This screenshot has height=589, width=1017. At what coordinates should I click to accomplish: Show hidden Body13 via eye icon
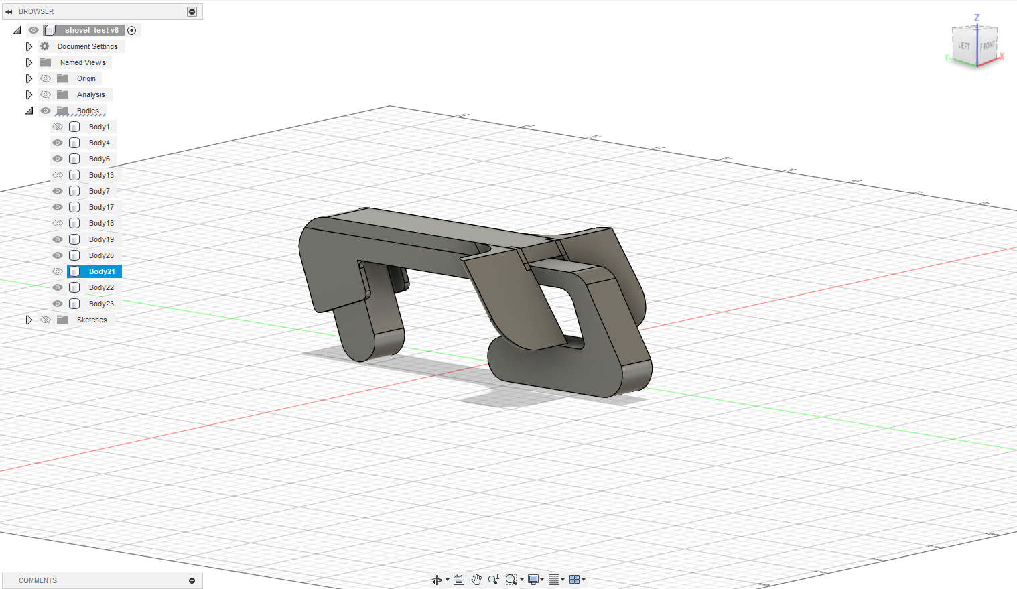(x=58, y=175)
